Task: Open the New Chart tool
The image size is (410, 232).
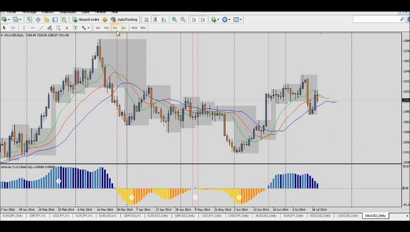Action: click(4, 20)
